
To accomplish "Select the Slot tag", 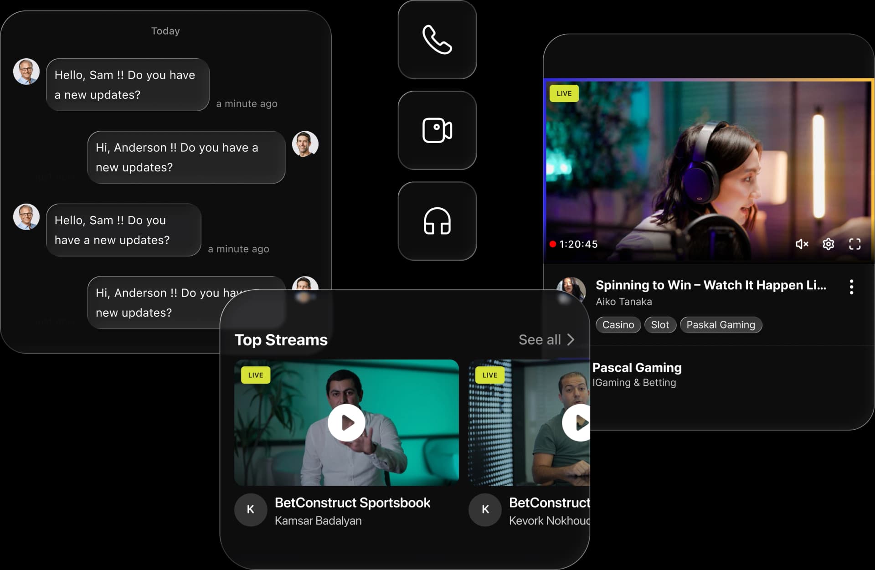I will pos(659,325).
